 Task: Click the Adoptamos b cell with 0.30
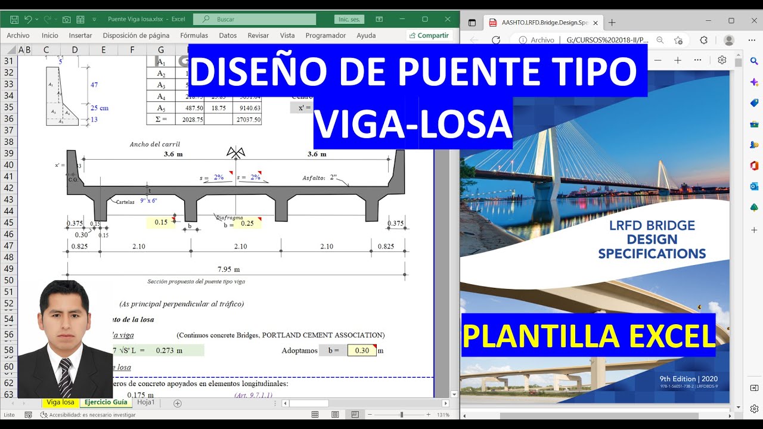pyautogui.click(x=362, y=350)
